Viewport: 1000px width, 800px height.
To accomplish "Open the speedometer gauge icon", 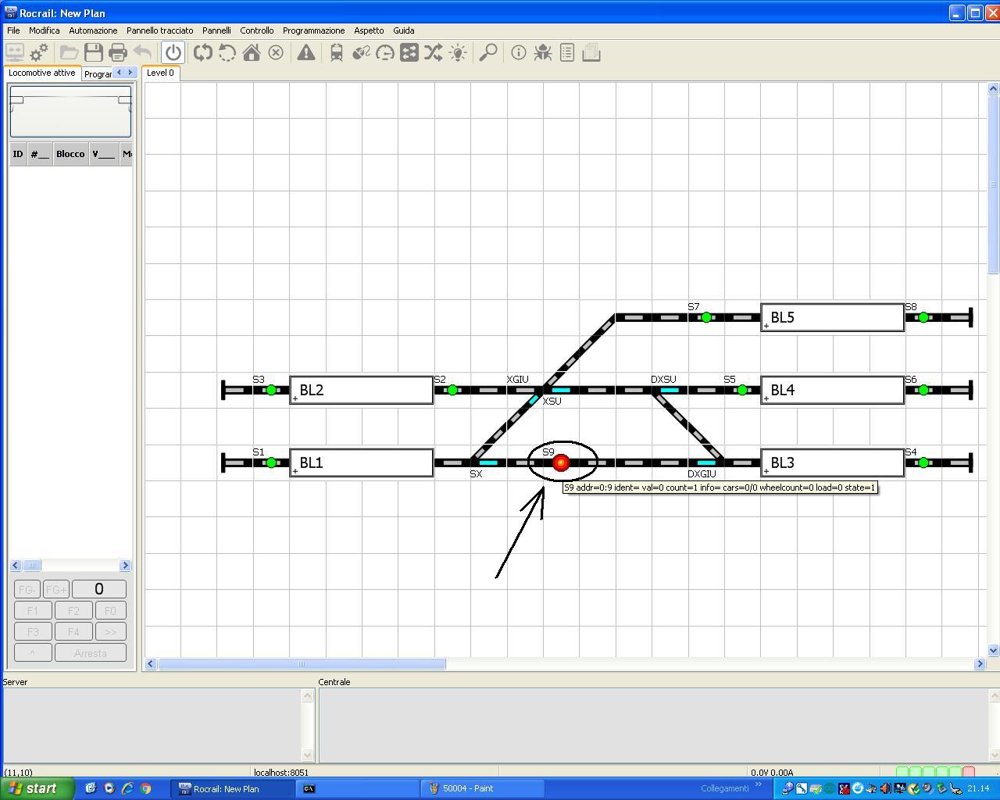I will click(385, 53).
